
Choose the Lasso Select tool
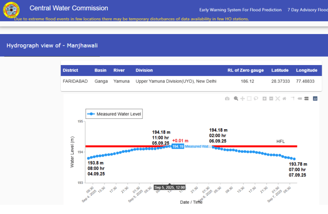pos(255,99)
